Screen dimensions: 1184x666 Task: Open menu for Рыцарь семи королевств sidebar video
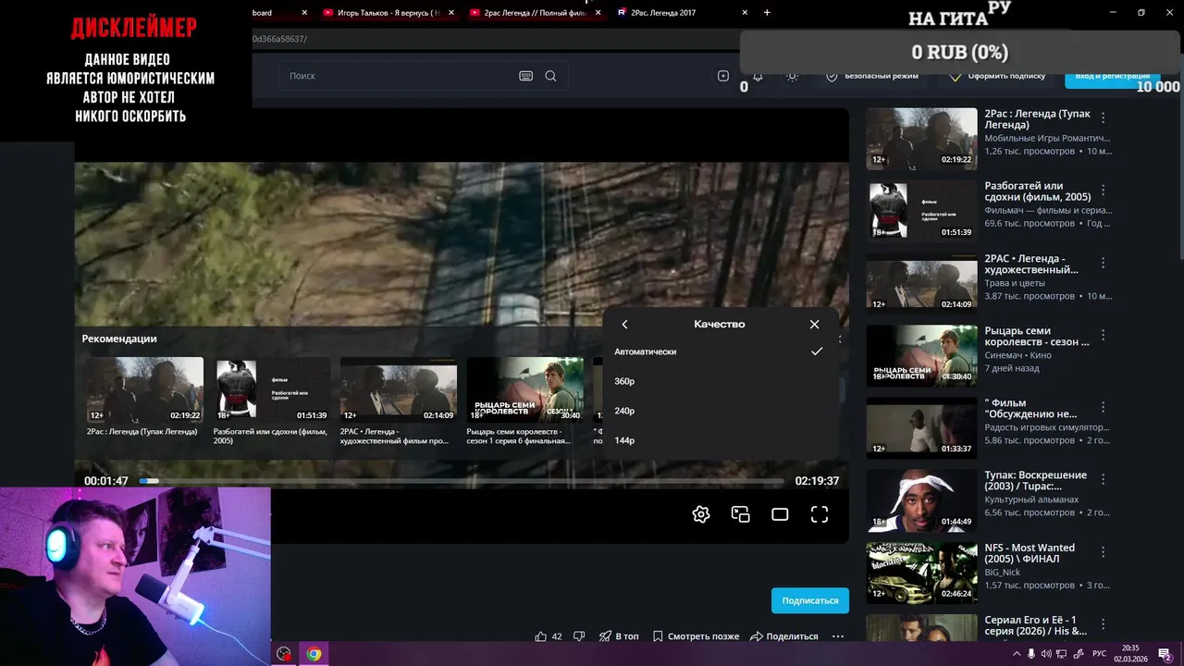point(1103,336)
